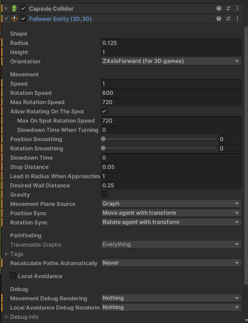Viewport: 248px width, 323px height.
Task: Open the Position Sync dropdown
Action: (171, 213)
